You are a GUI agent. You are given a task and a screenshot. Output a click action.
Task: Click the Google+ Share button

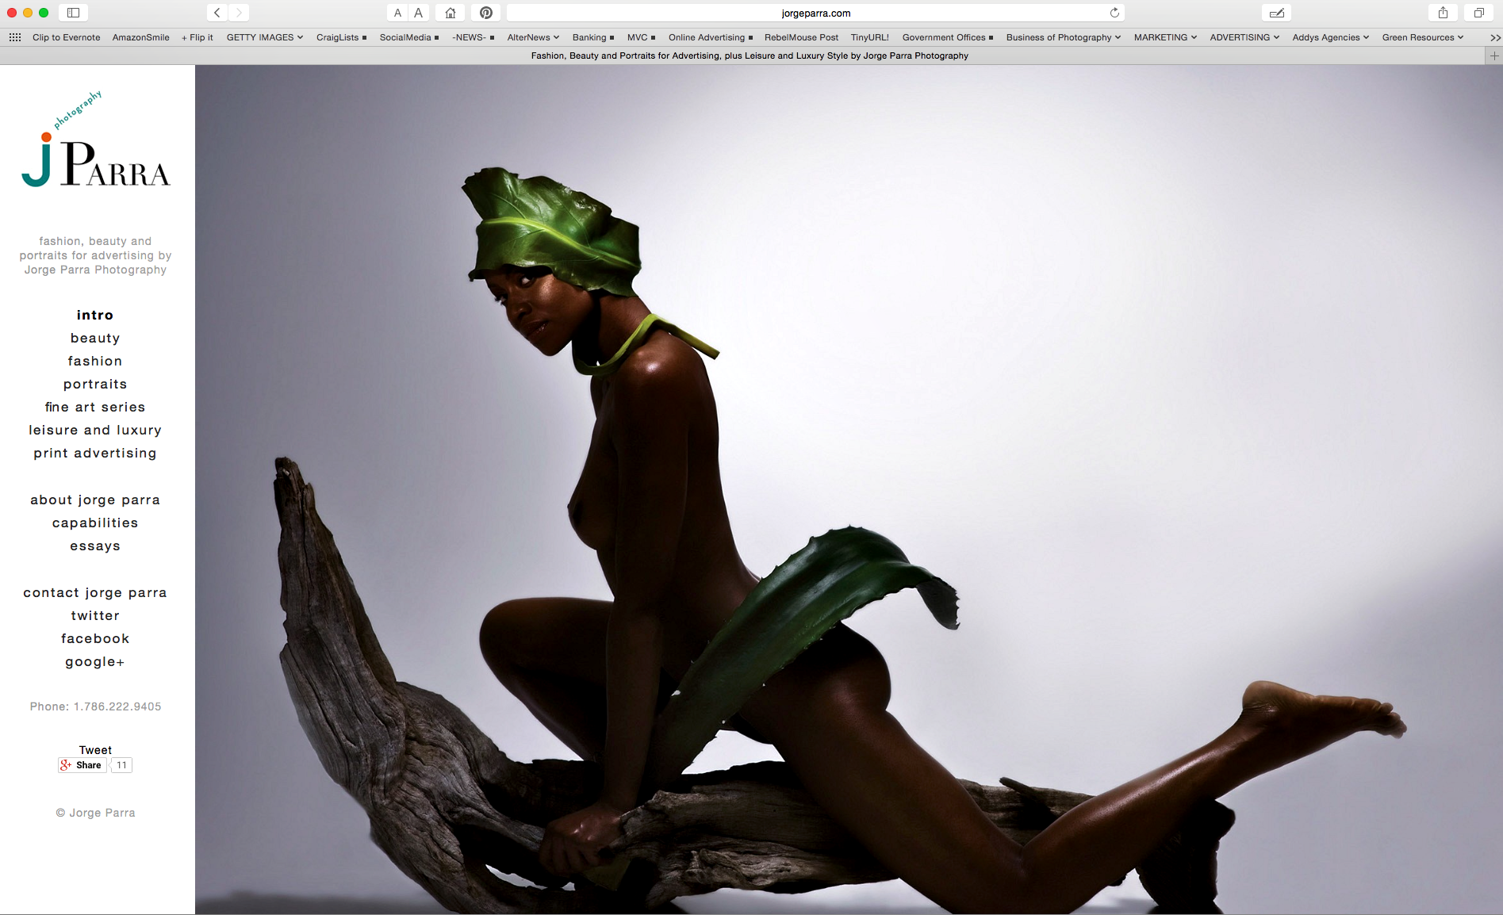point(82,765)
